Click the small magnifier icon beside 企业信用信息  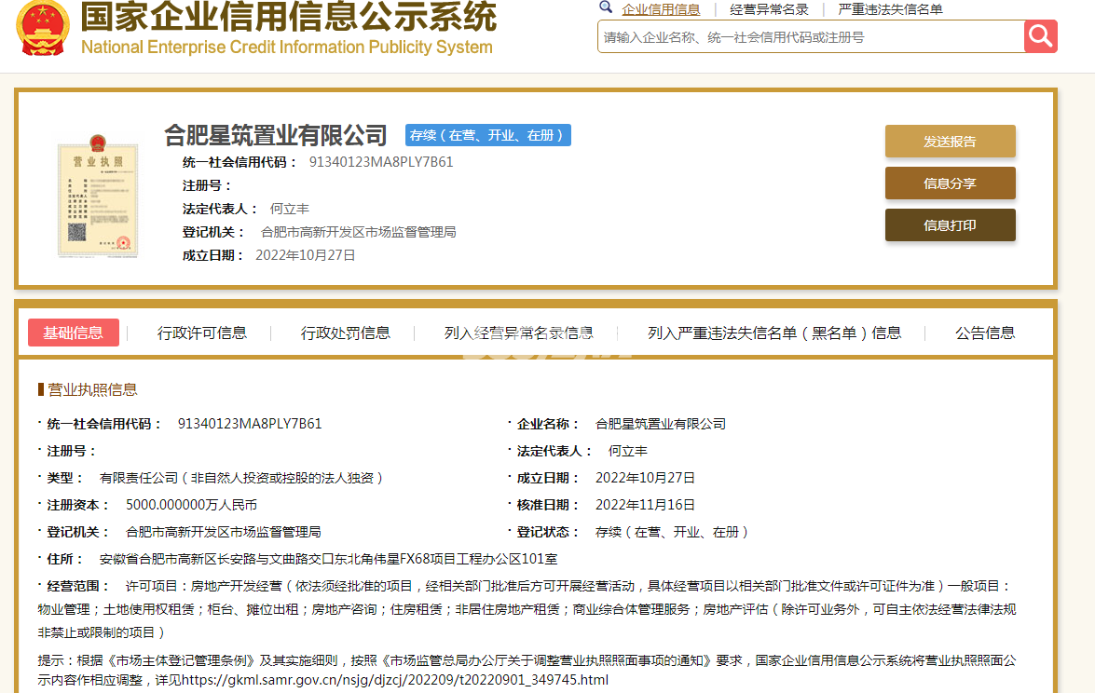[606, 7]
